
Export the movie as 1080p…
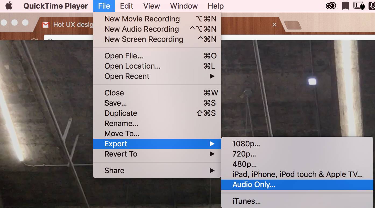(297, 144)
